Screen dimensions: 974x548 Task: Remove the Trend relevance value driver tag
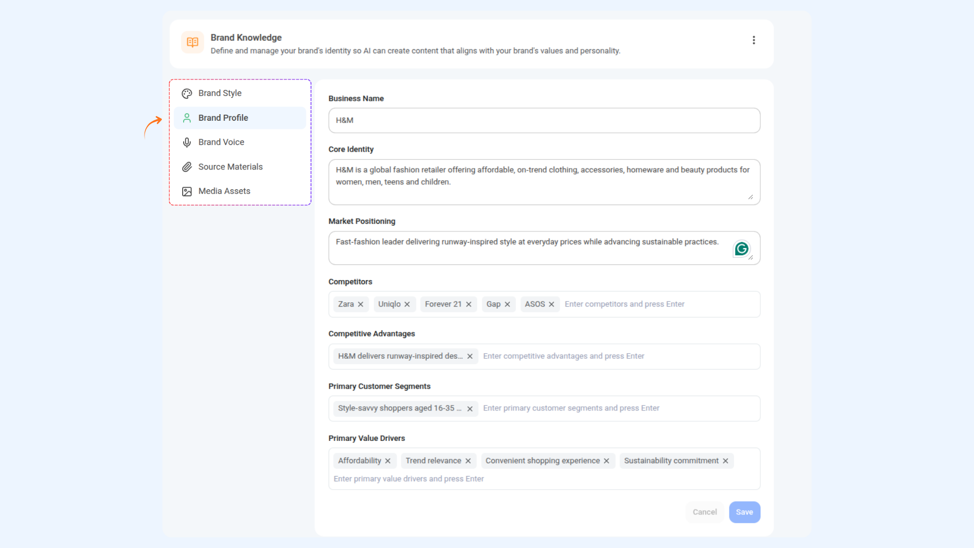(468, 461)
